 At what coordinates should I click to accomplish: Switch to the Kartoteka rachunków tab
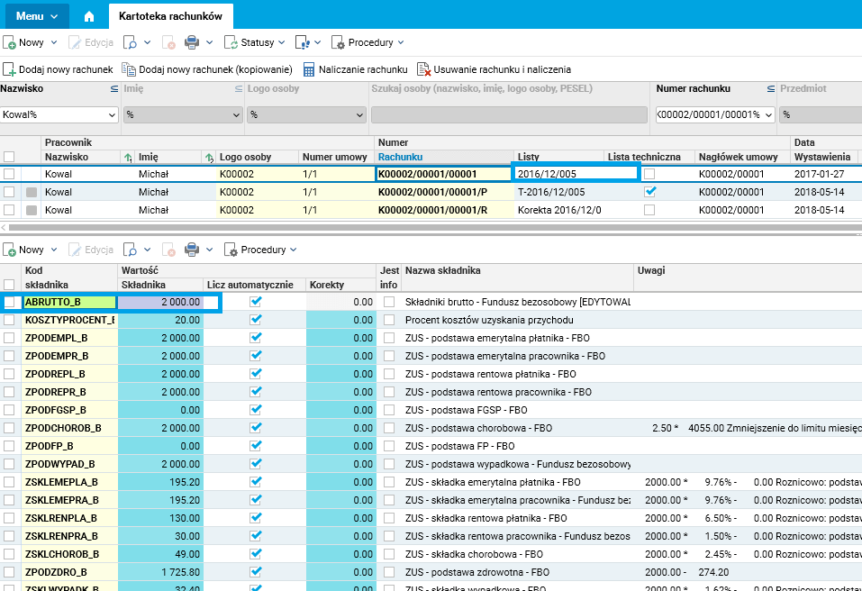point(171,16)
